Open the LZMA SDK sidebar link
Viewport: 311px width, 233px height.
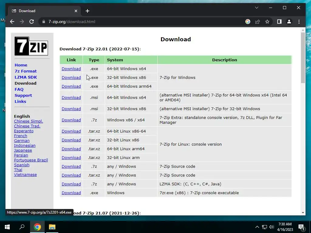tap(26, 77)
